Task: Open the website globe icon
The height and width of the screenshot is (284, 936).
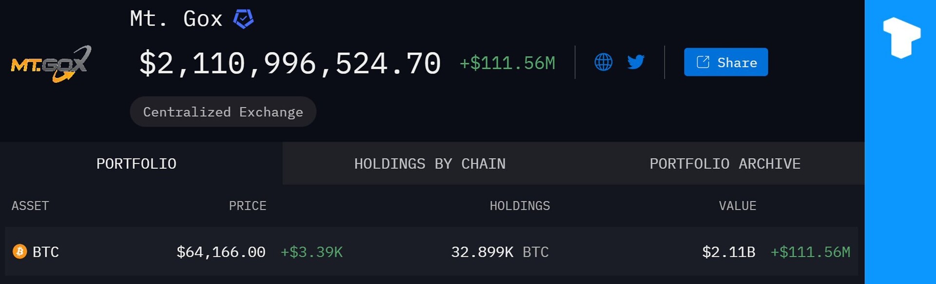Action: tap(603, 62)
